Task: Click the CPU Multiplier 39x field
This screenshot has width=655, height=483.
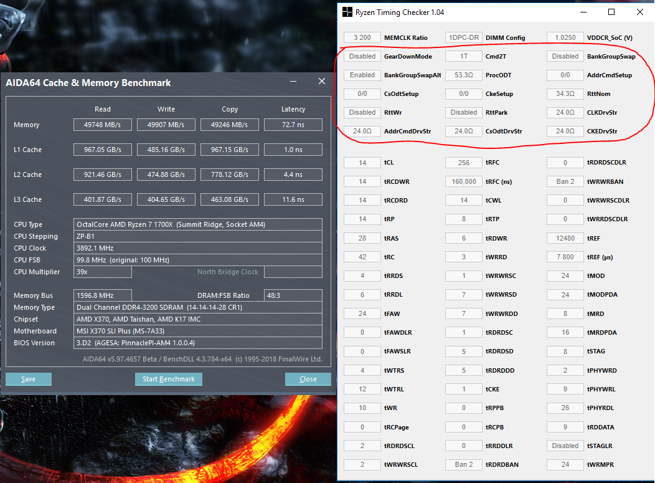Action: 102,272
